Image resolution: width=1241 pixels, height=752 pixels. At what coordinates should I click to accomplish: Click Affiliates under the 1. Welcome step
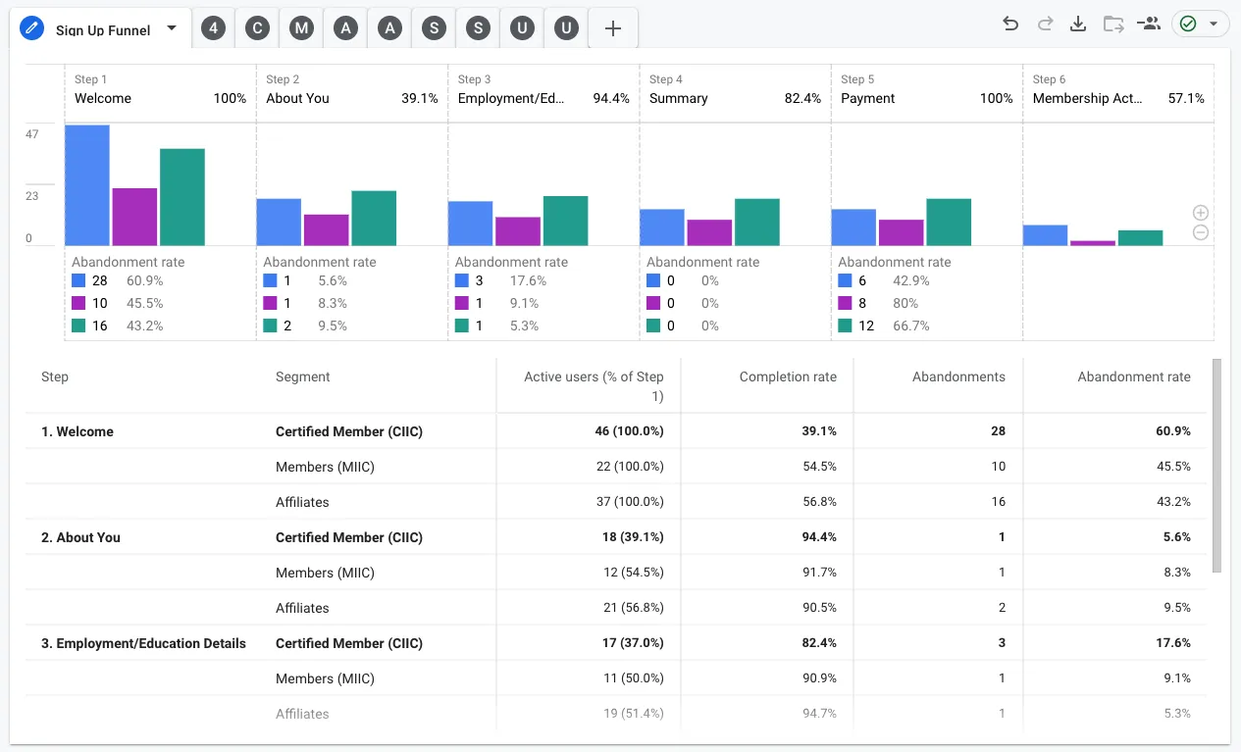coord(302,502)
